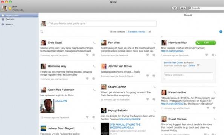Open dropdown arrow on green Call button
This screenshot has width=224, height=135.
click(215, 43)
